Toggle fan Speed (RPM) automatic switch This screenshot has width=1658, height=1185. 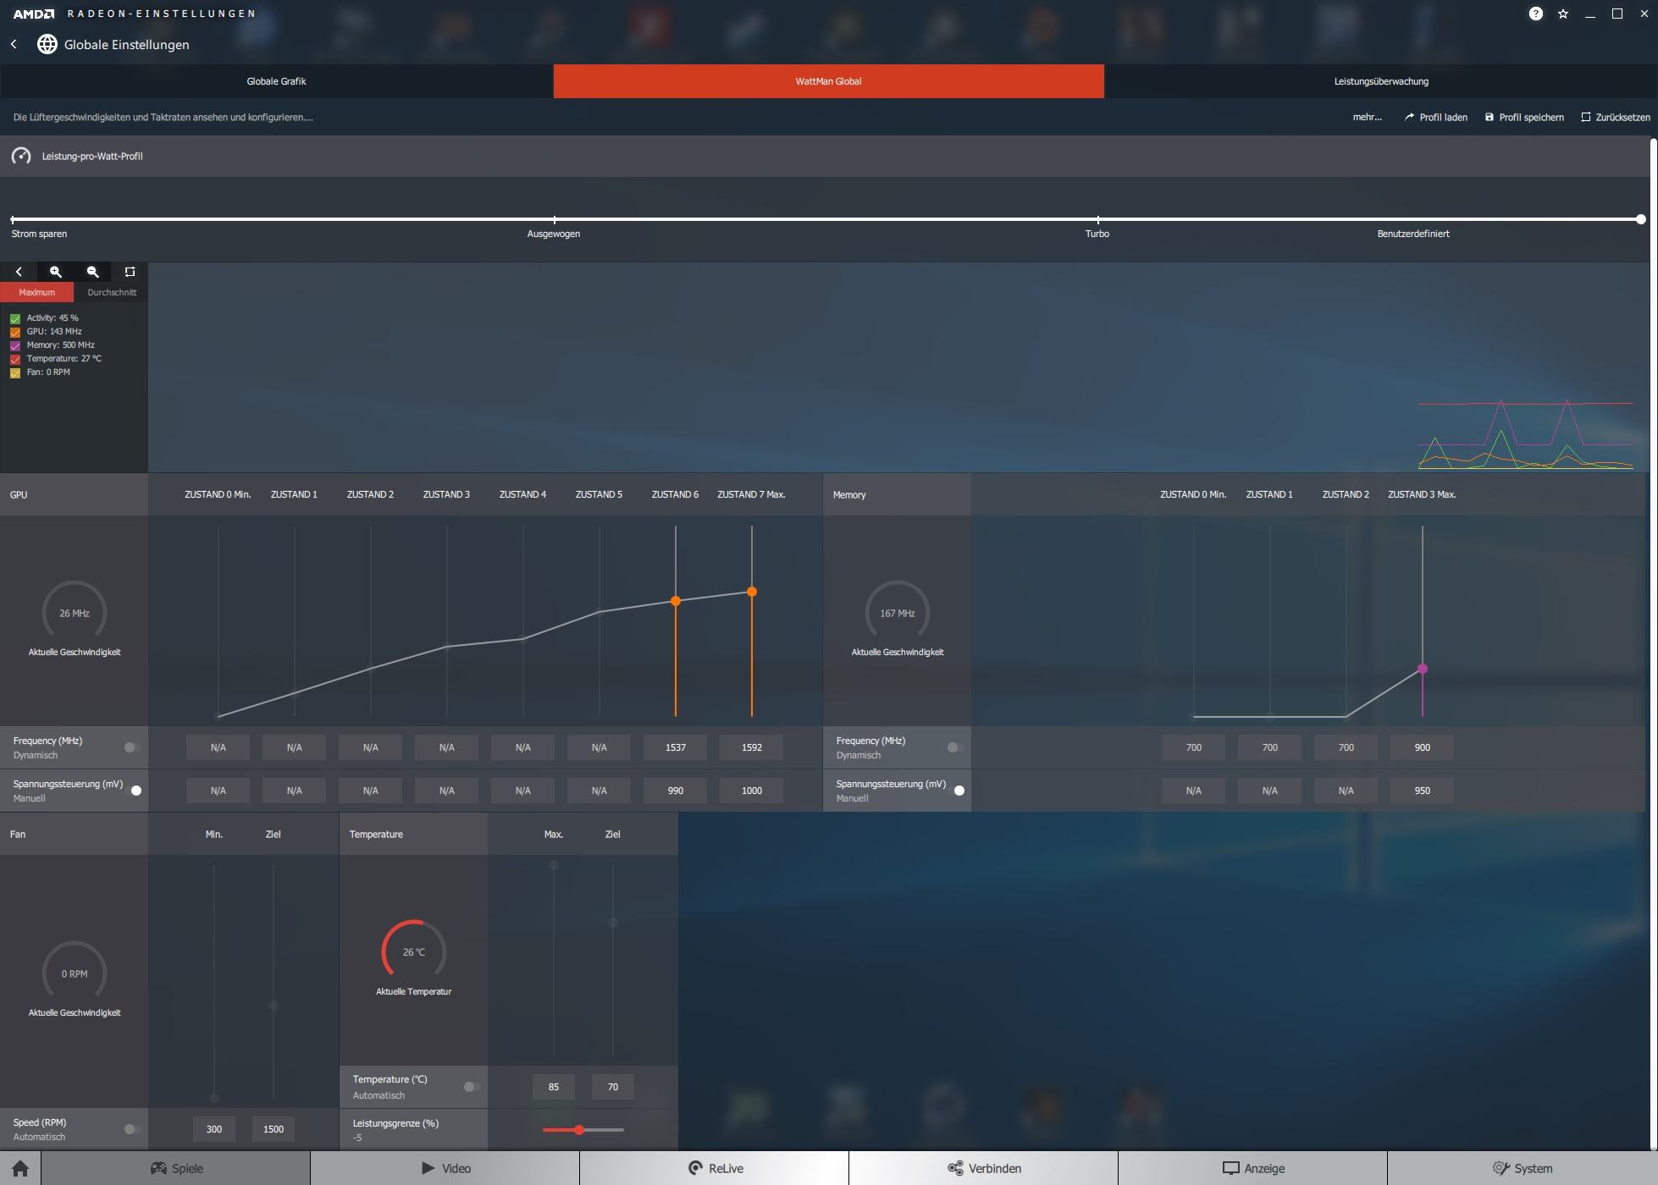pyautogui.click(x=132, y=1129)
